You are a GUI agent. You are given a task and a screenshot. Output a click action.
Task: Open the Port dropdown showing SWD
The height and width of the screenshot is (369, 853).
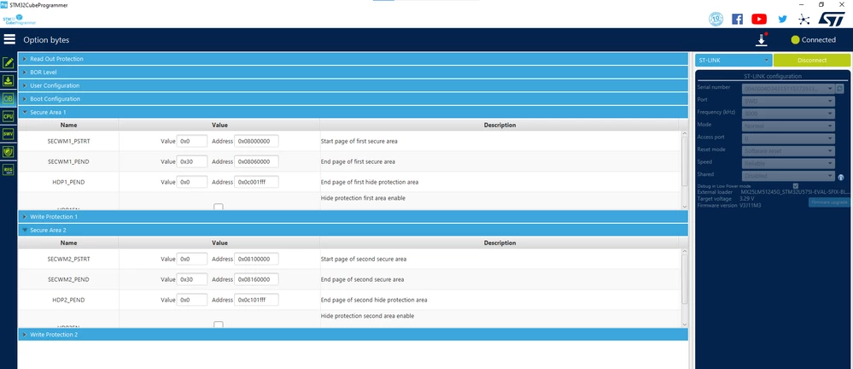click(788, 102)
